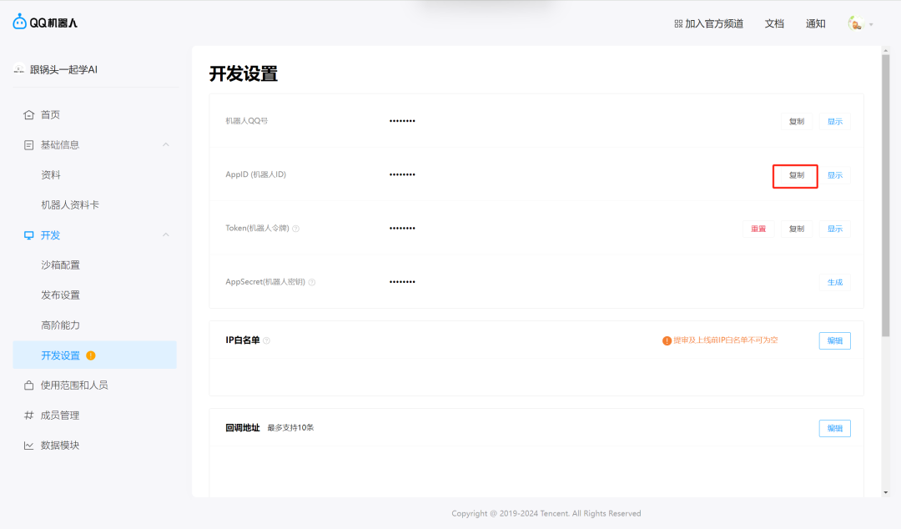Click the 成员管理 hash icon
The image size is (901, 529).
(x=30, y=415)
